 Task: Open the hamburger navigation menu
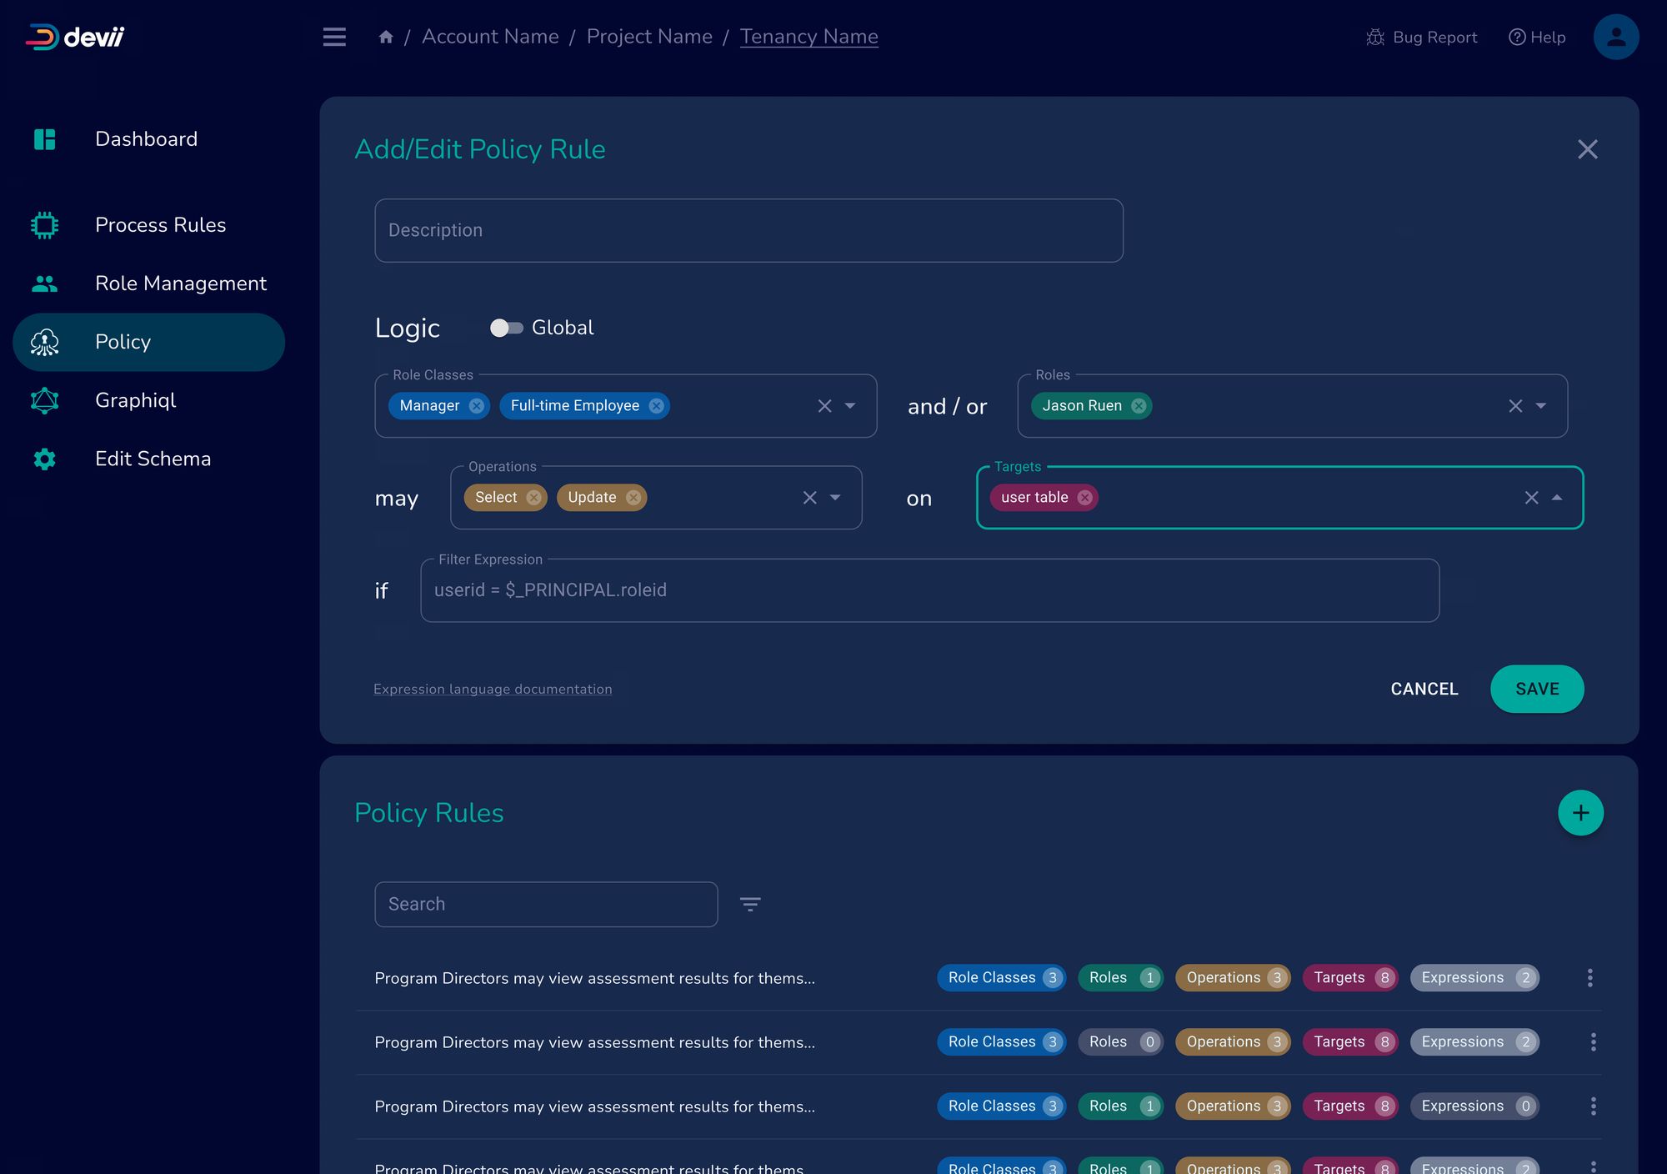coord(333,37)
